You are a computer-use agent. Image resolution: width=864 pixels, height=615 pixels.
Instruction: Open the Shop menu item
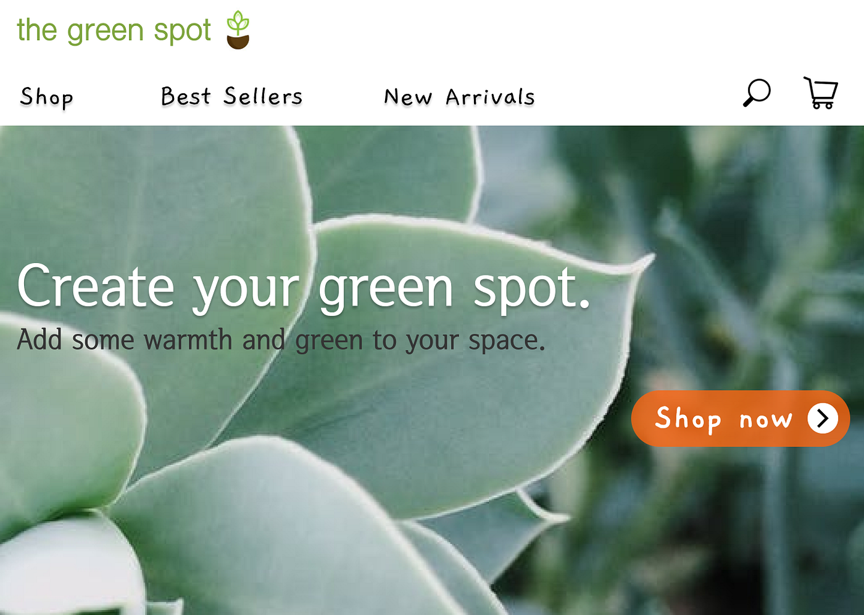coord(47,98)
